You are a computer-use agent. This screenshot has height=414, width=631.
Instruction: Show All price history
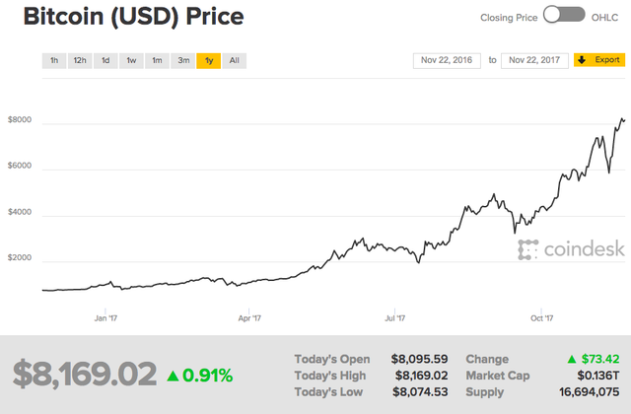pyautogui.click(x=235, y=61)
